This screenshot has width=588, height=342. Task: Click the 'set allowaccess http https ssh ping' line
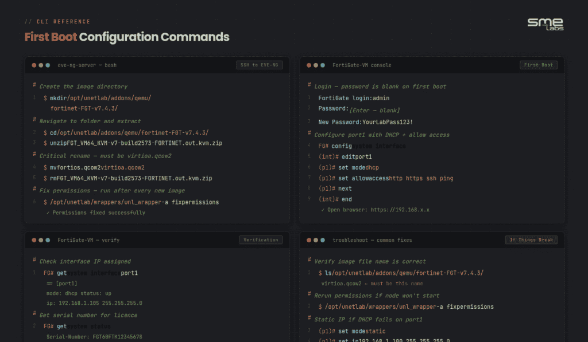[x=385, y=179]
